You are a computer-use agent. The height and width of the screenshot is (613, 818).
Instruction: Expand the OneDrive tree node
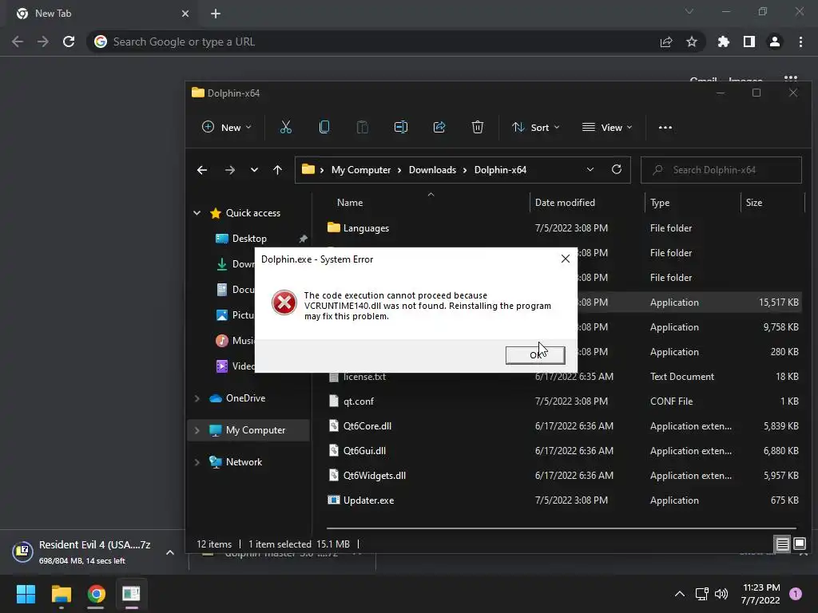(197, 398)
